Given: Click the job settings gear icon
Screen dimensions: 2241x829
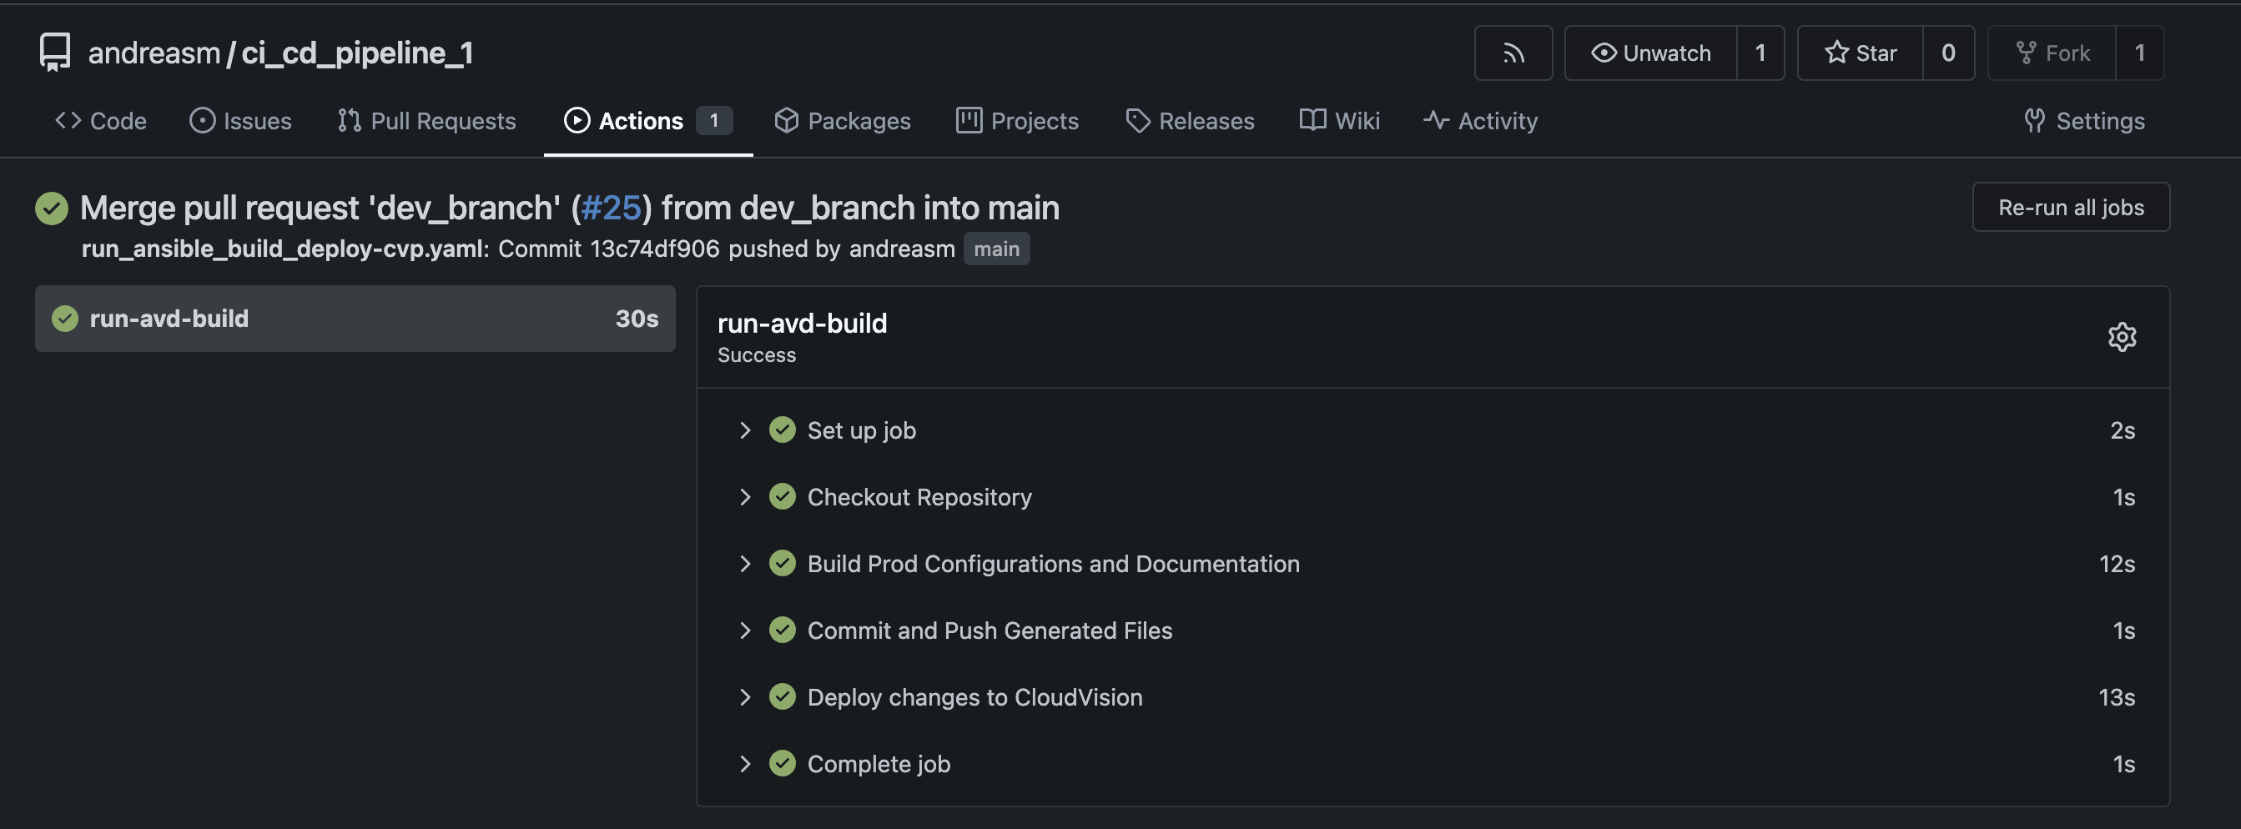Looking at the screenshot, I should tap(2121, 338).
